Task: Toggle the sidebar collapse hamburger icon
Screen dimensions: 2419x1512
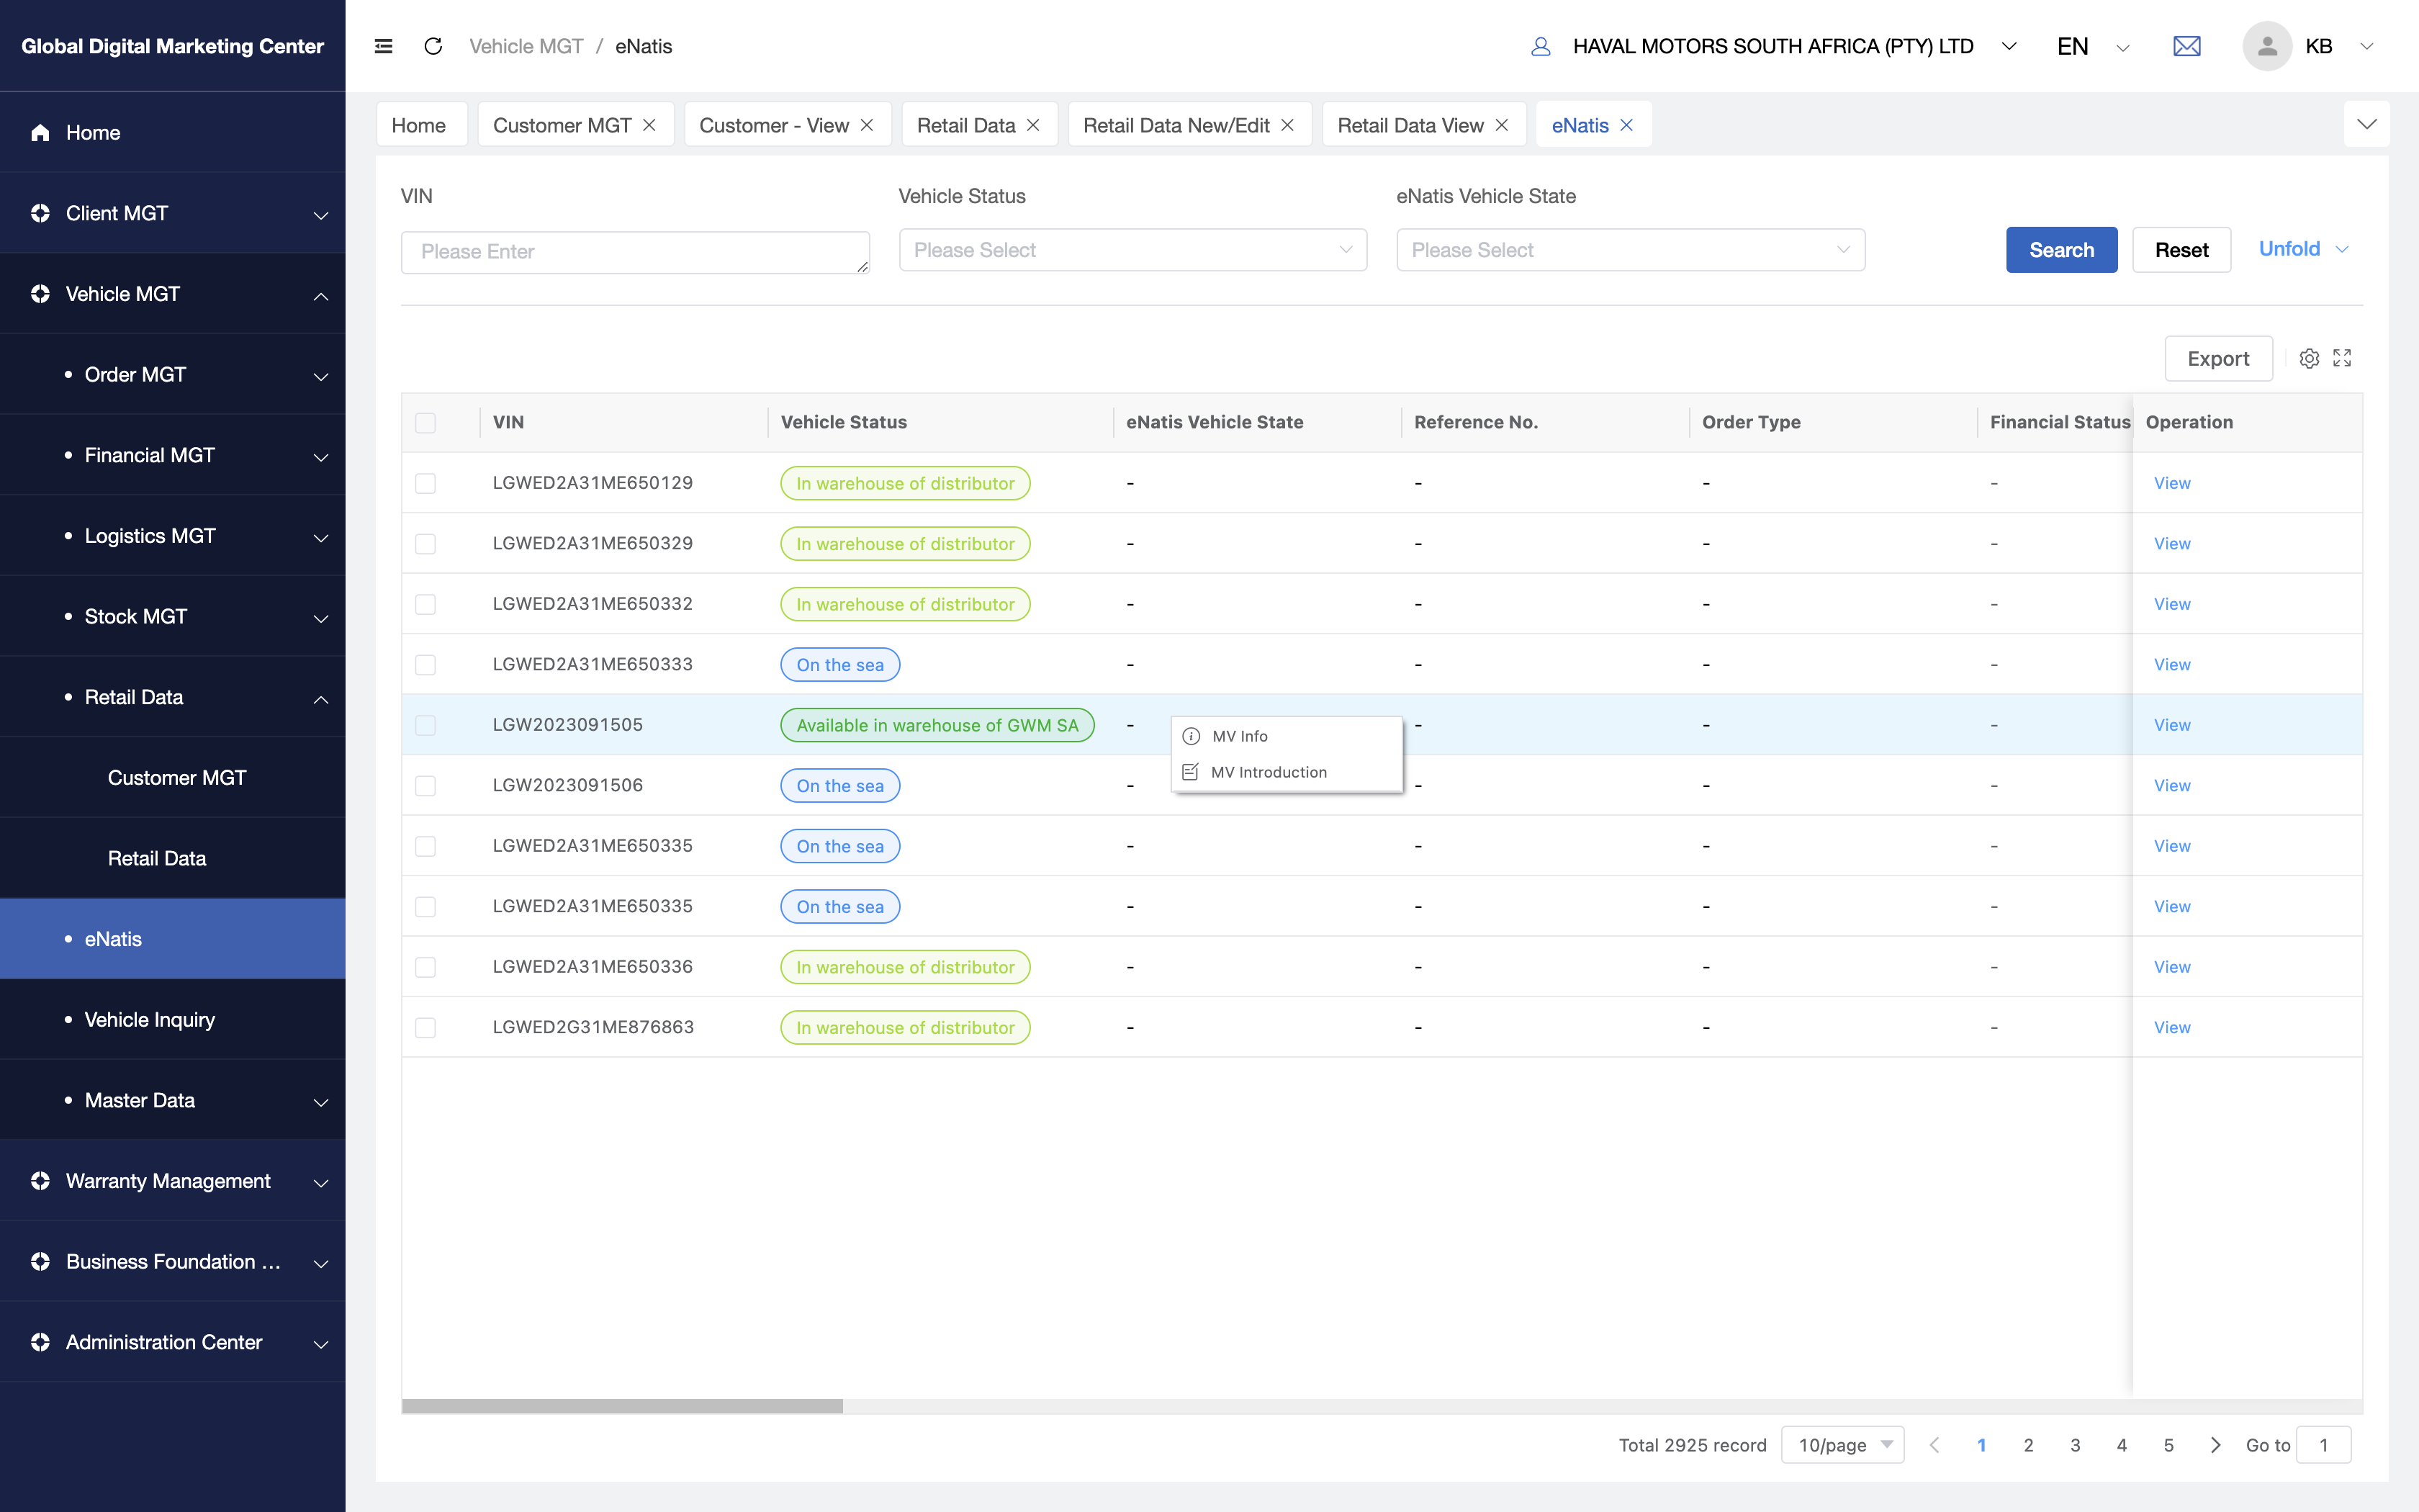Action: click(384, 46)
